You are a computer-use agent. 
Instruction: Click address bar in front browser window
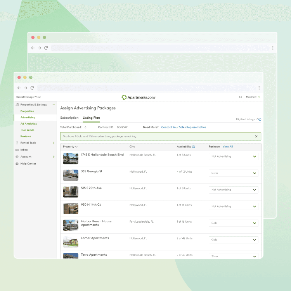click(x=146, y=88)
